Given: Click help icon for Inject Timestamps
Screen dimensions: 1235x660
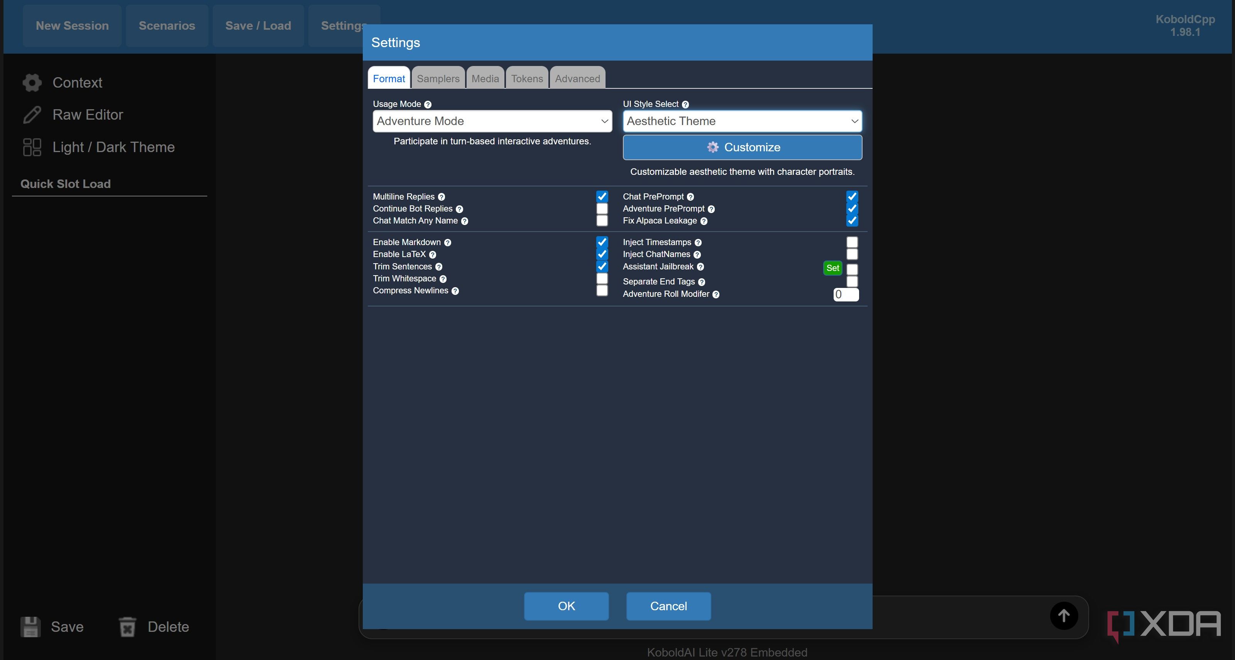Looking at the screenshot, I should (x=697, y=242).
